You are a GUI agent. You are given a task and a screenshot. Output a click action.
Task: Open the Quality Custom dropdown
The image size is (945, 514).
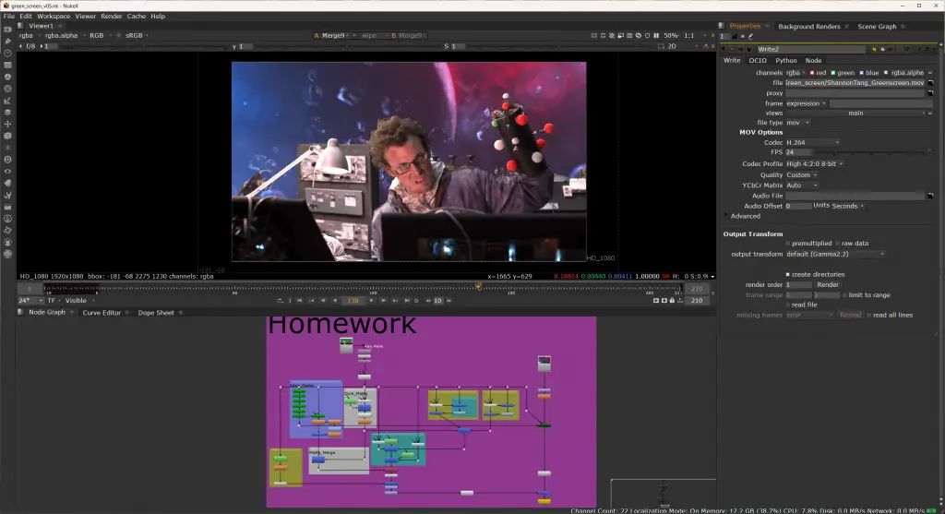[802, 174]
